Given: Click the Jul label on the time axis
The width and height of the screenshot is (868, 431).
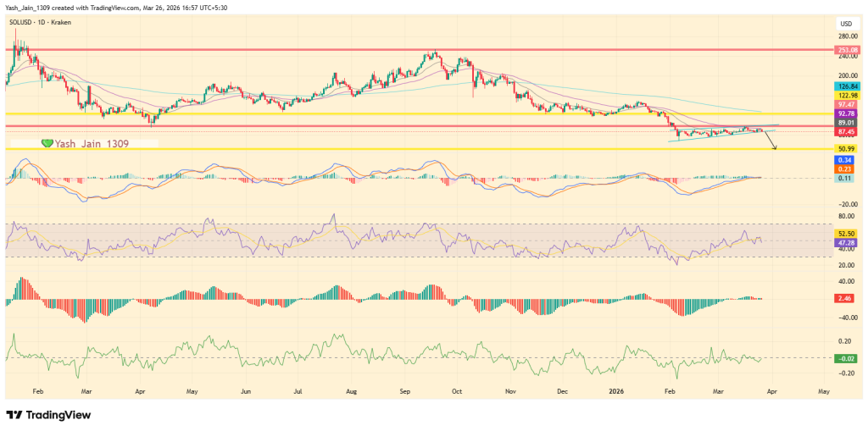Looking at the screenshot, I should pyautogui.click(x=298, y=392).
